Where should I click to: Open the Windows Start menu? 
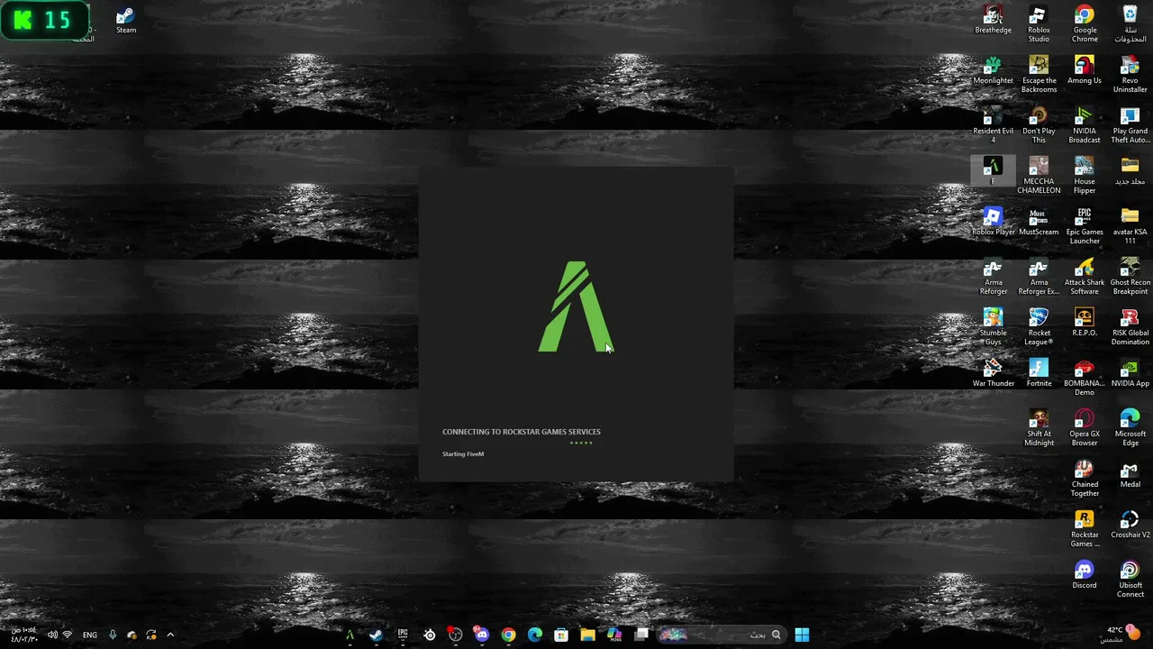(x=802, y=635)
